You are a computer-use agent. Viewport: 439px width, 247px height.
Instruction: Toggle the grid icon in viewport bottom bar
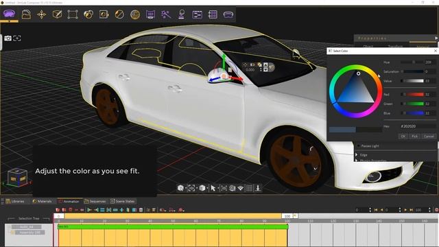click(249, 188)
